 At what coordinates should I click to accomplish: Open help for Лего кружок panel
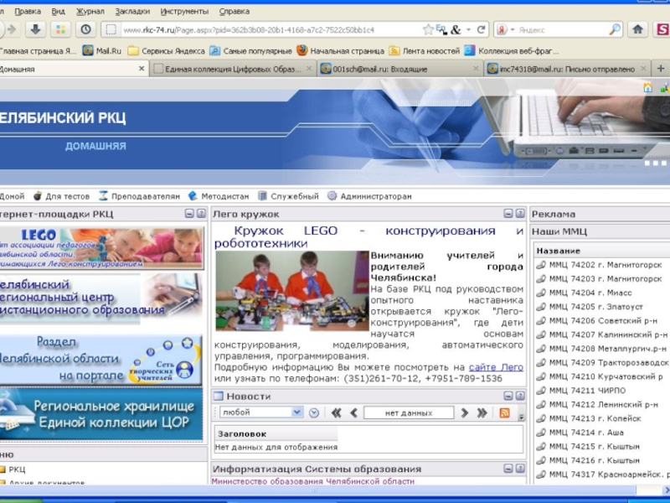[519, 214]
